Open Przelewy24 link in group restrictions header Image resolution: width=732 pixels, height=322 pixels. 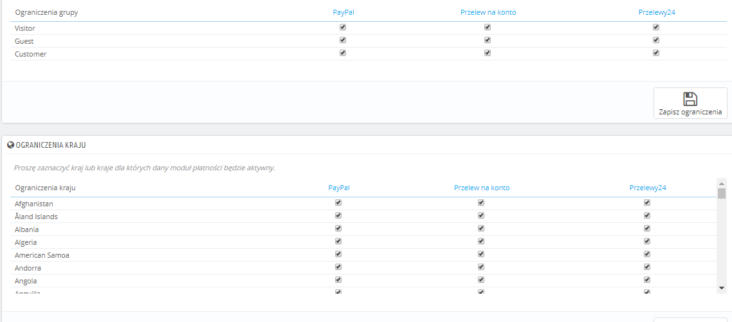pyautogui.click(x=657, y=12)
